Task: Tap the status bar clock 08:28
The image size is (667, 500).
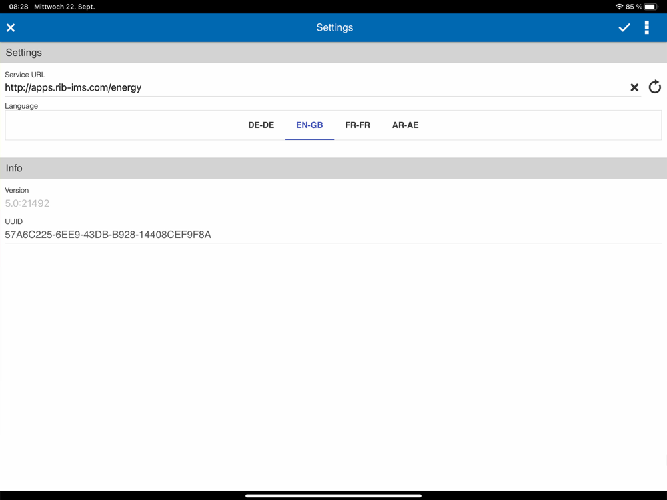Action: pos(19,7)
